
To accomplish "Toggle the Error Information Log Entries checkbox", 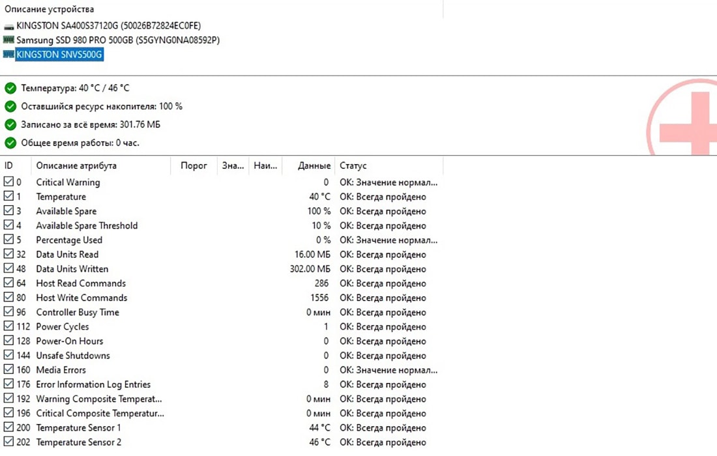I will coord(8,383).
